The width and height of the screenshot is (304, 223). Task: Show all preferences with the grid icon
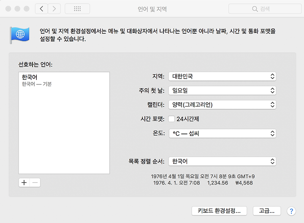tap(77, 9)
